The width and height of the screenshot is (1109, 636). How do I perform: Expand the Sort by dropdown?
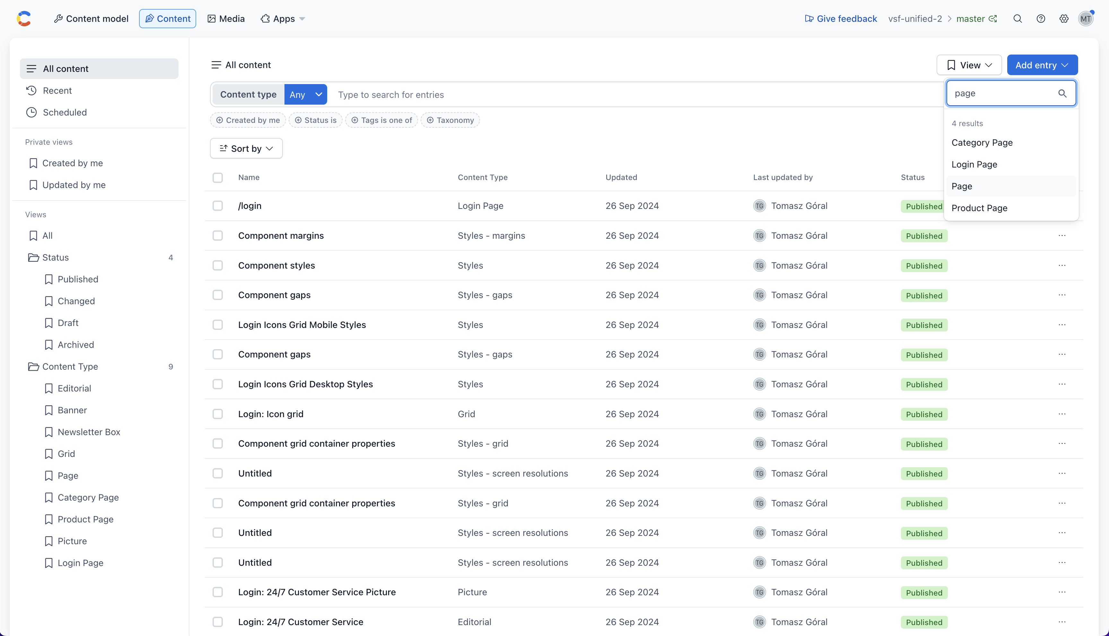point(246,149)
